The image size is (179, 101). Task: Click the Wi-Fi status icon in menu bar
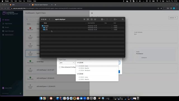click(x=157, y=1)
